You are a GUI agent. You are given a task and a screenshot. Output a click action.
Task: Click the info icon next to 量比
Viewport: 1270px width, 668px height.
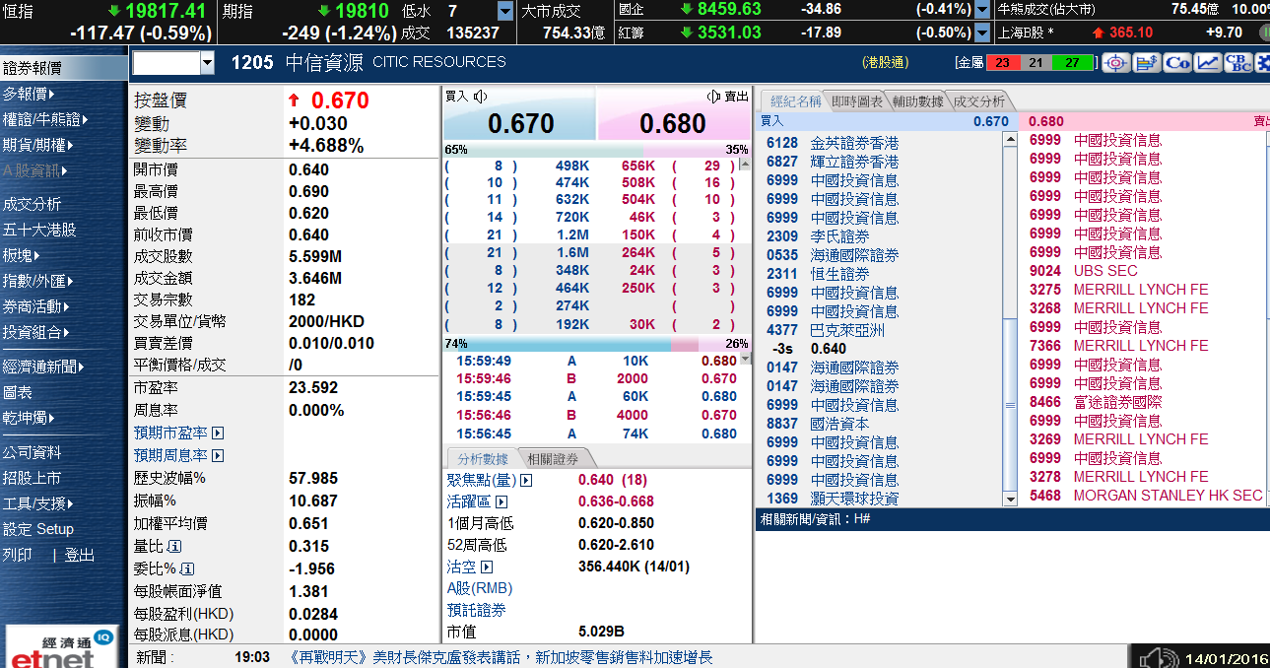175,546
